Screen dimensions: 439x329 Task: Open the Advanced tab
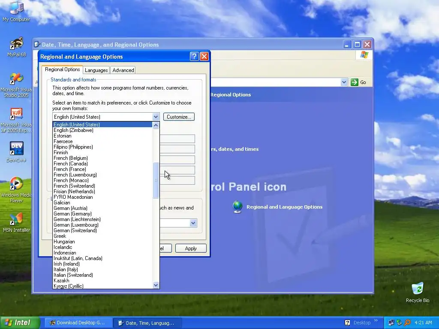(x=123, y=70)
